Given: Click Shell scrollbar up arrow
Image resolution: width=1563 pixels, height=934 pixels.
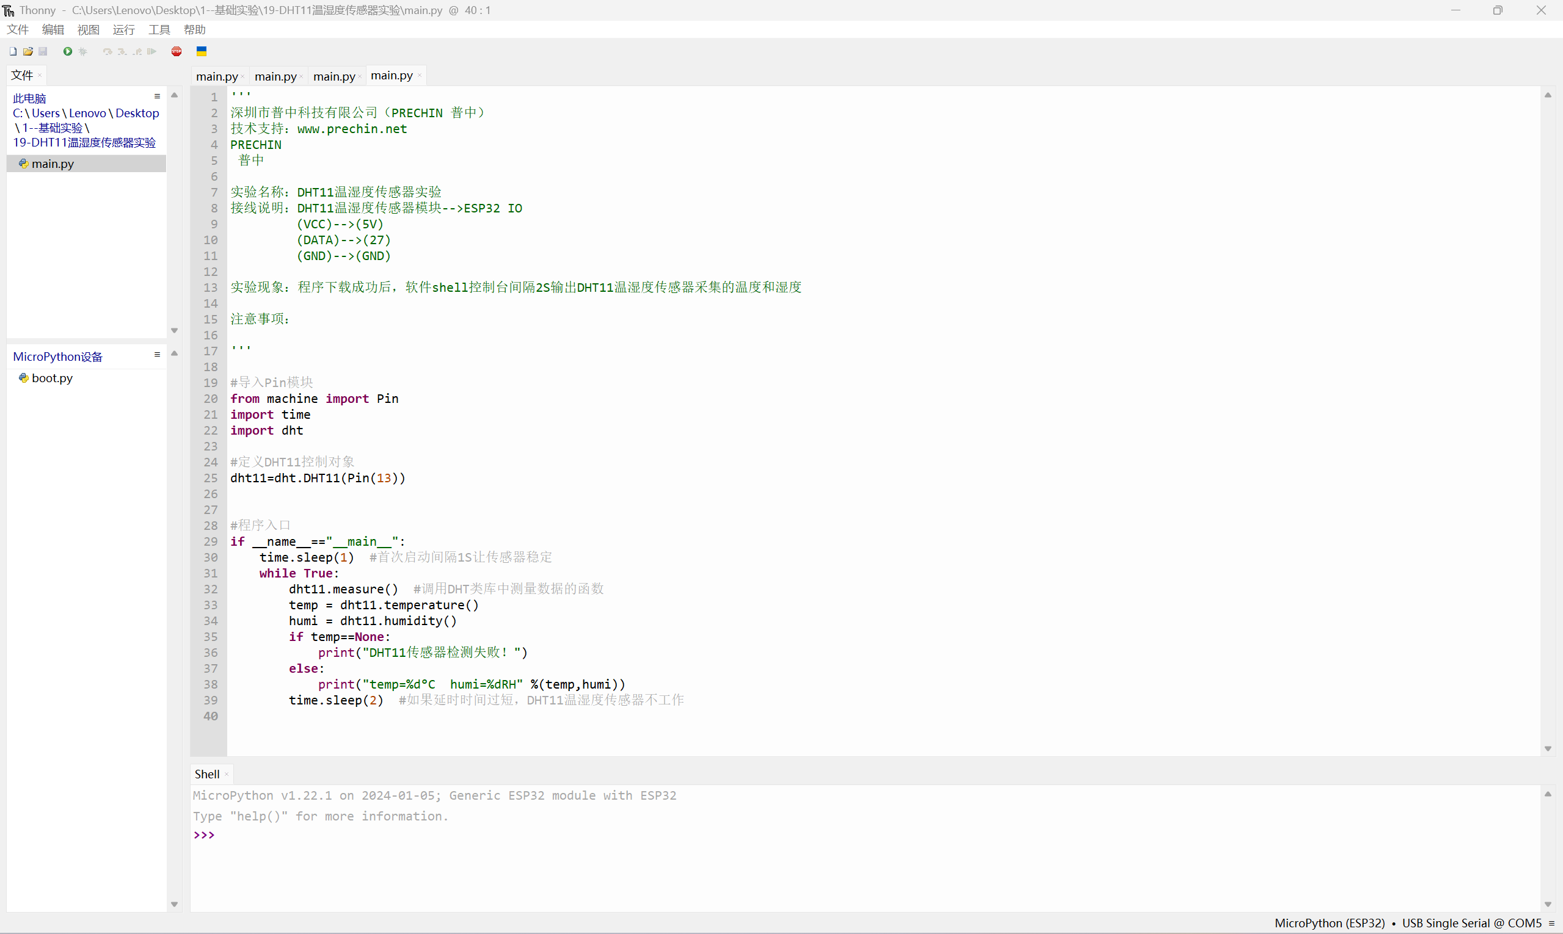Looking at the screenshot, I should pyautogui.click(x=1548, y=794).
